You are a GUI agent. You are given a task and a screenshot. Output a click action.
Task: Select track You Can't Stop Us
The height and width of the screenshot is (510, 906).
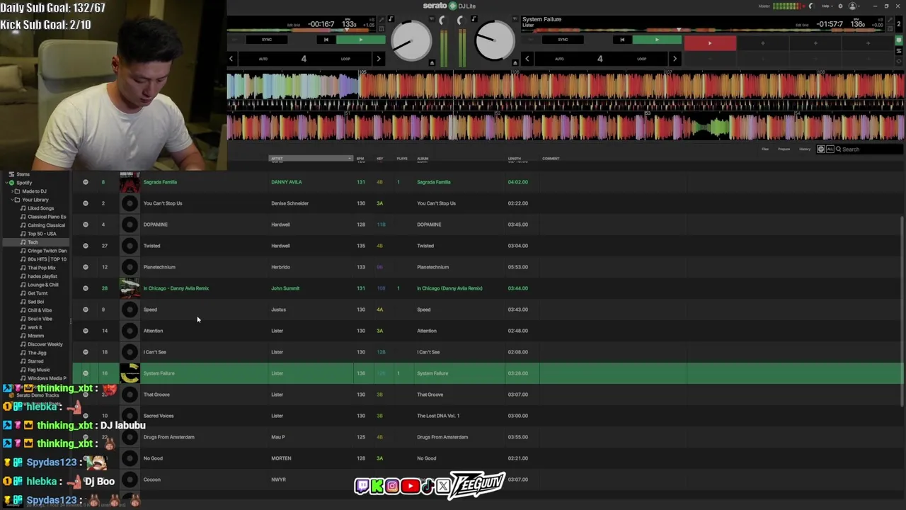pos(163,203)
